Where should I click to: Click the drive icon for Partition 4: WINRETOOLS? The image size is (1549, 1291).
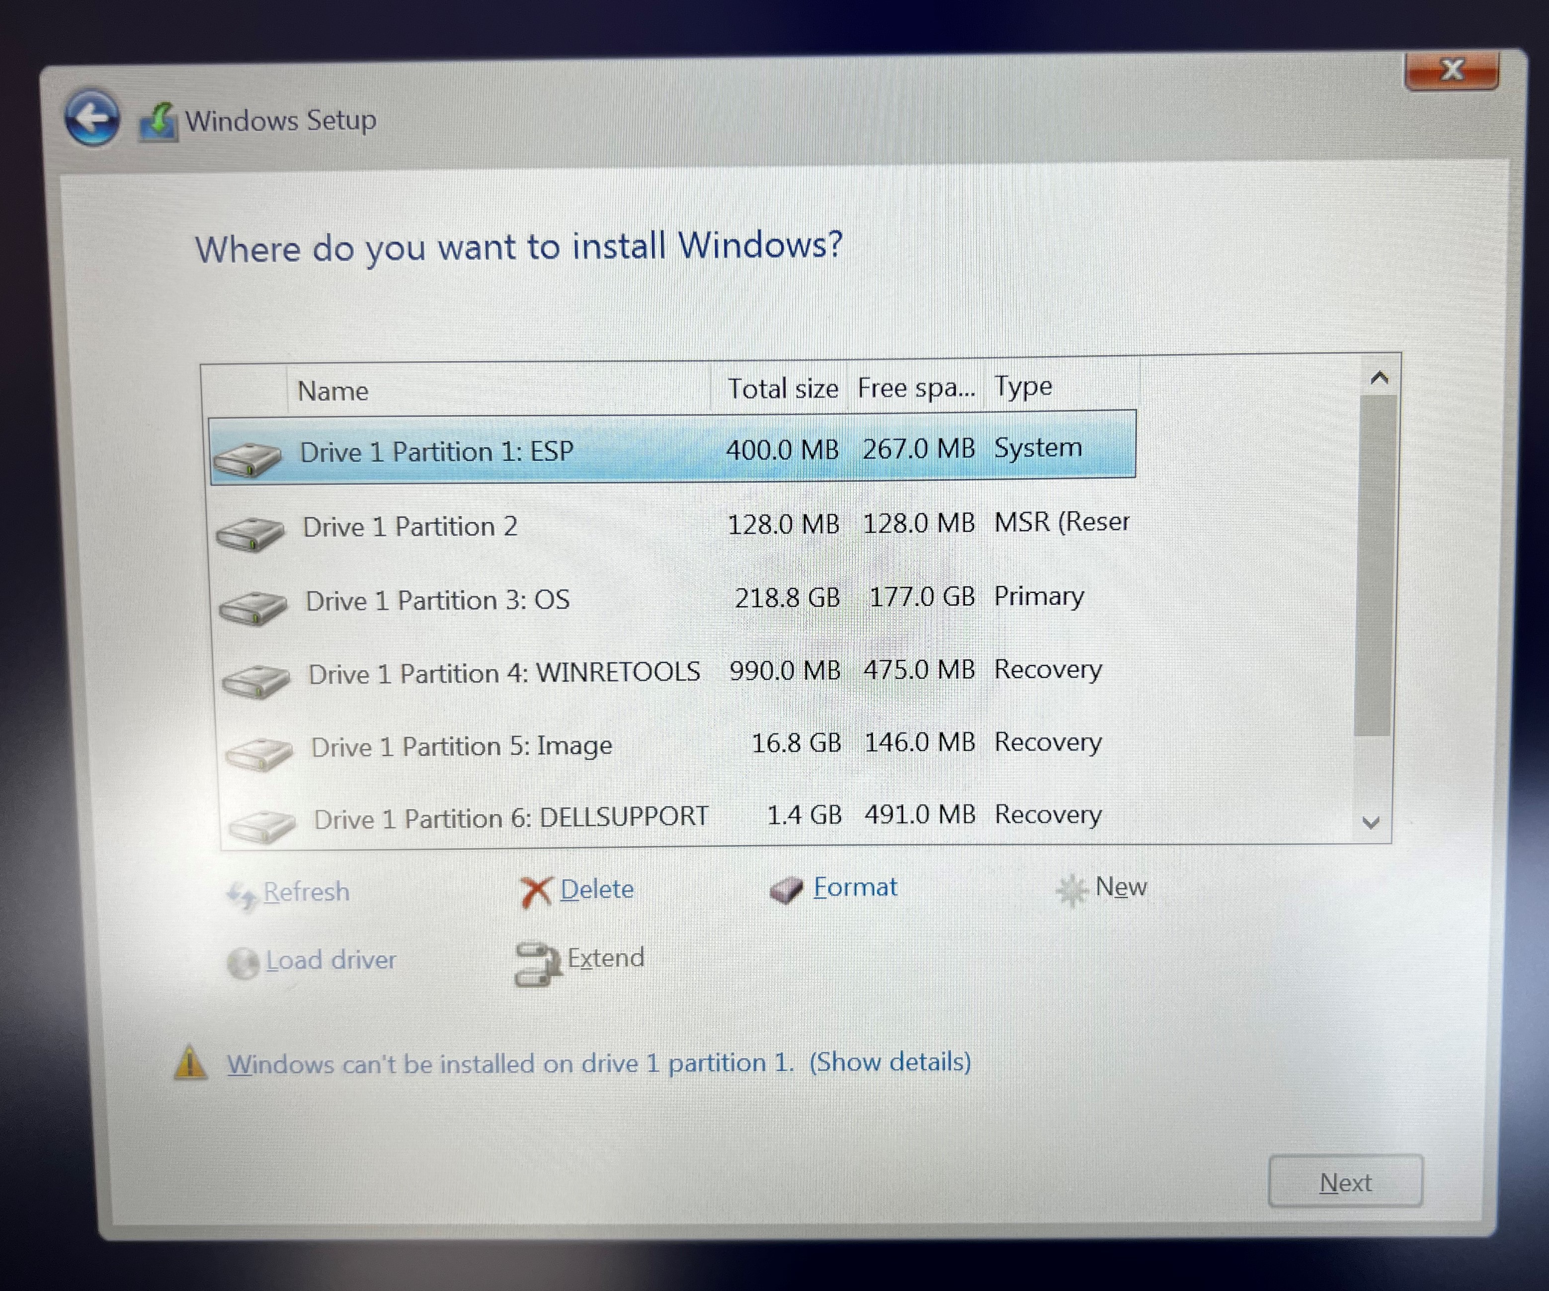click(256, 681)
